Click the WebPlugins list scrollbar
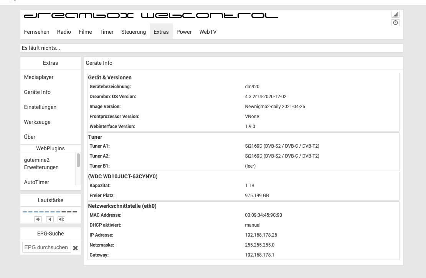426x278 pixels. click(78, 160)
